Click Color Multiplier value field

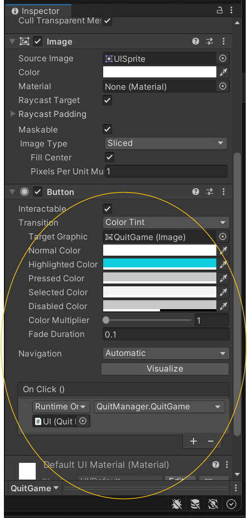[212, 320]
